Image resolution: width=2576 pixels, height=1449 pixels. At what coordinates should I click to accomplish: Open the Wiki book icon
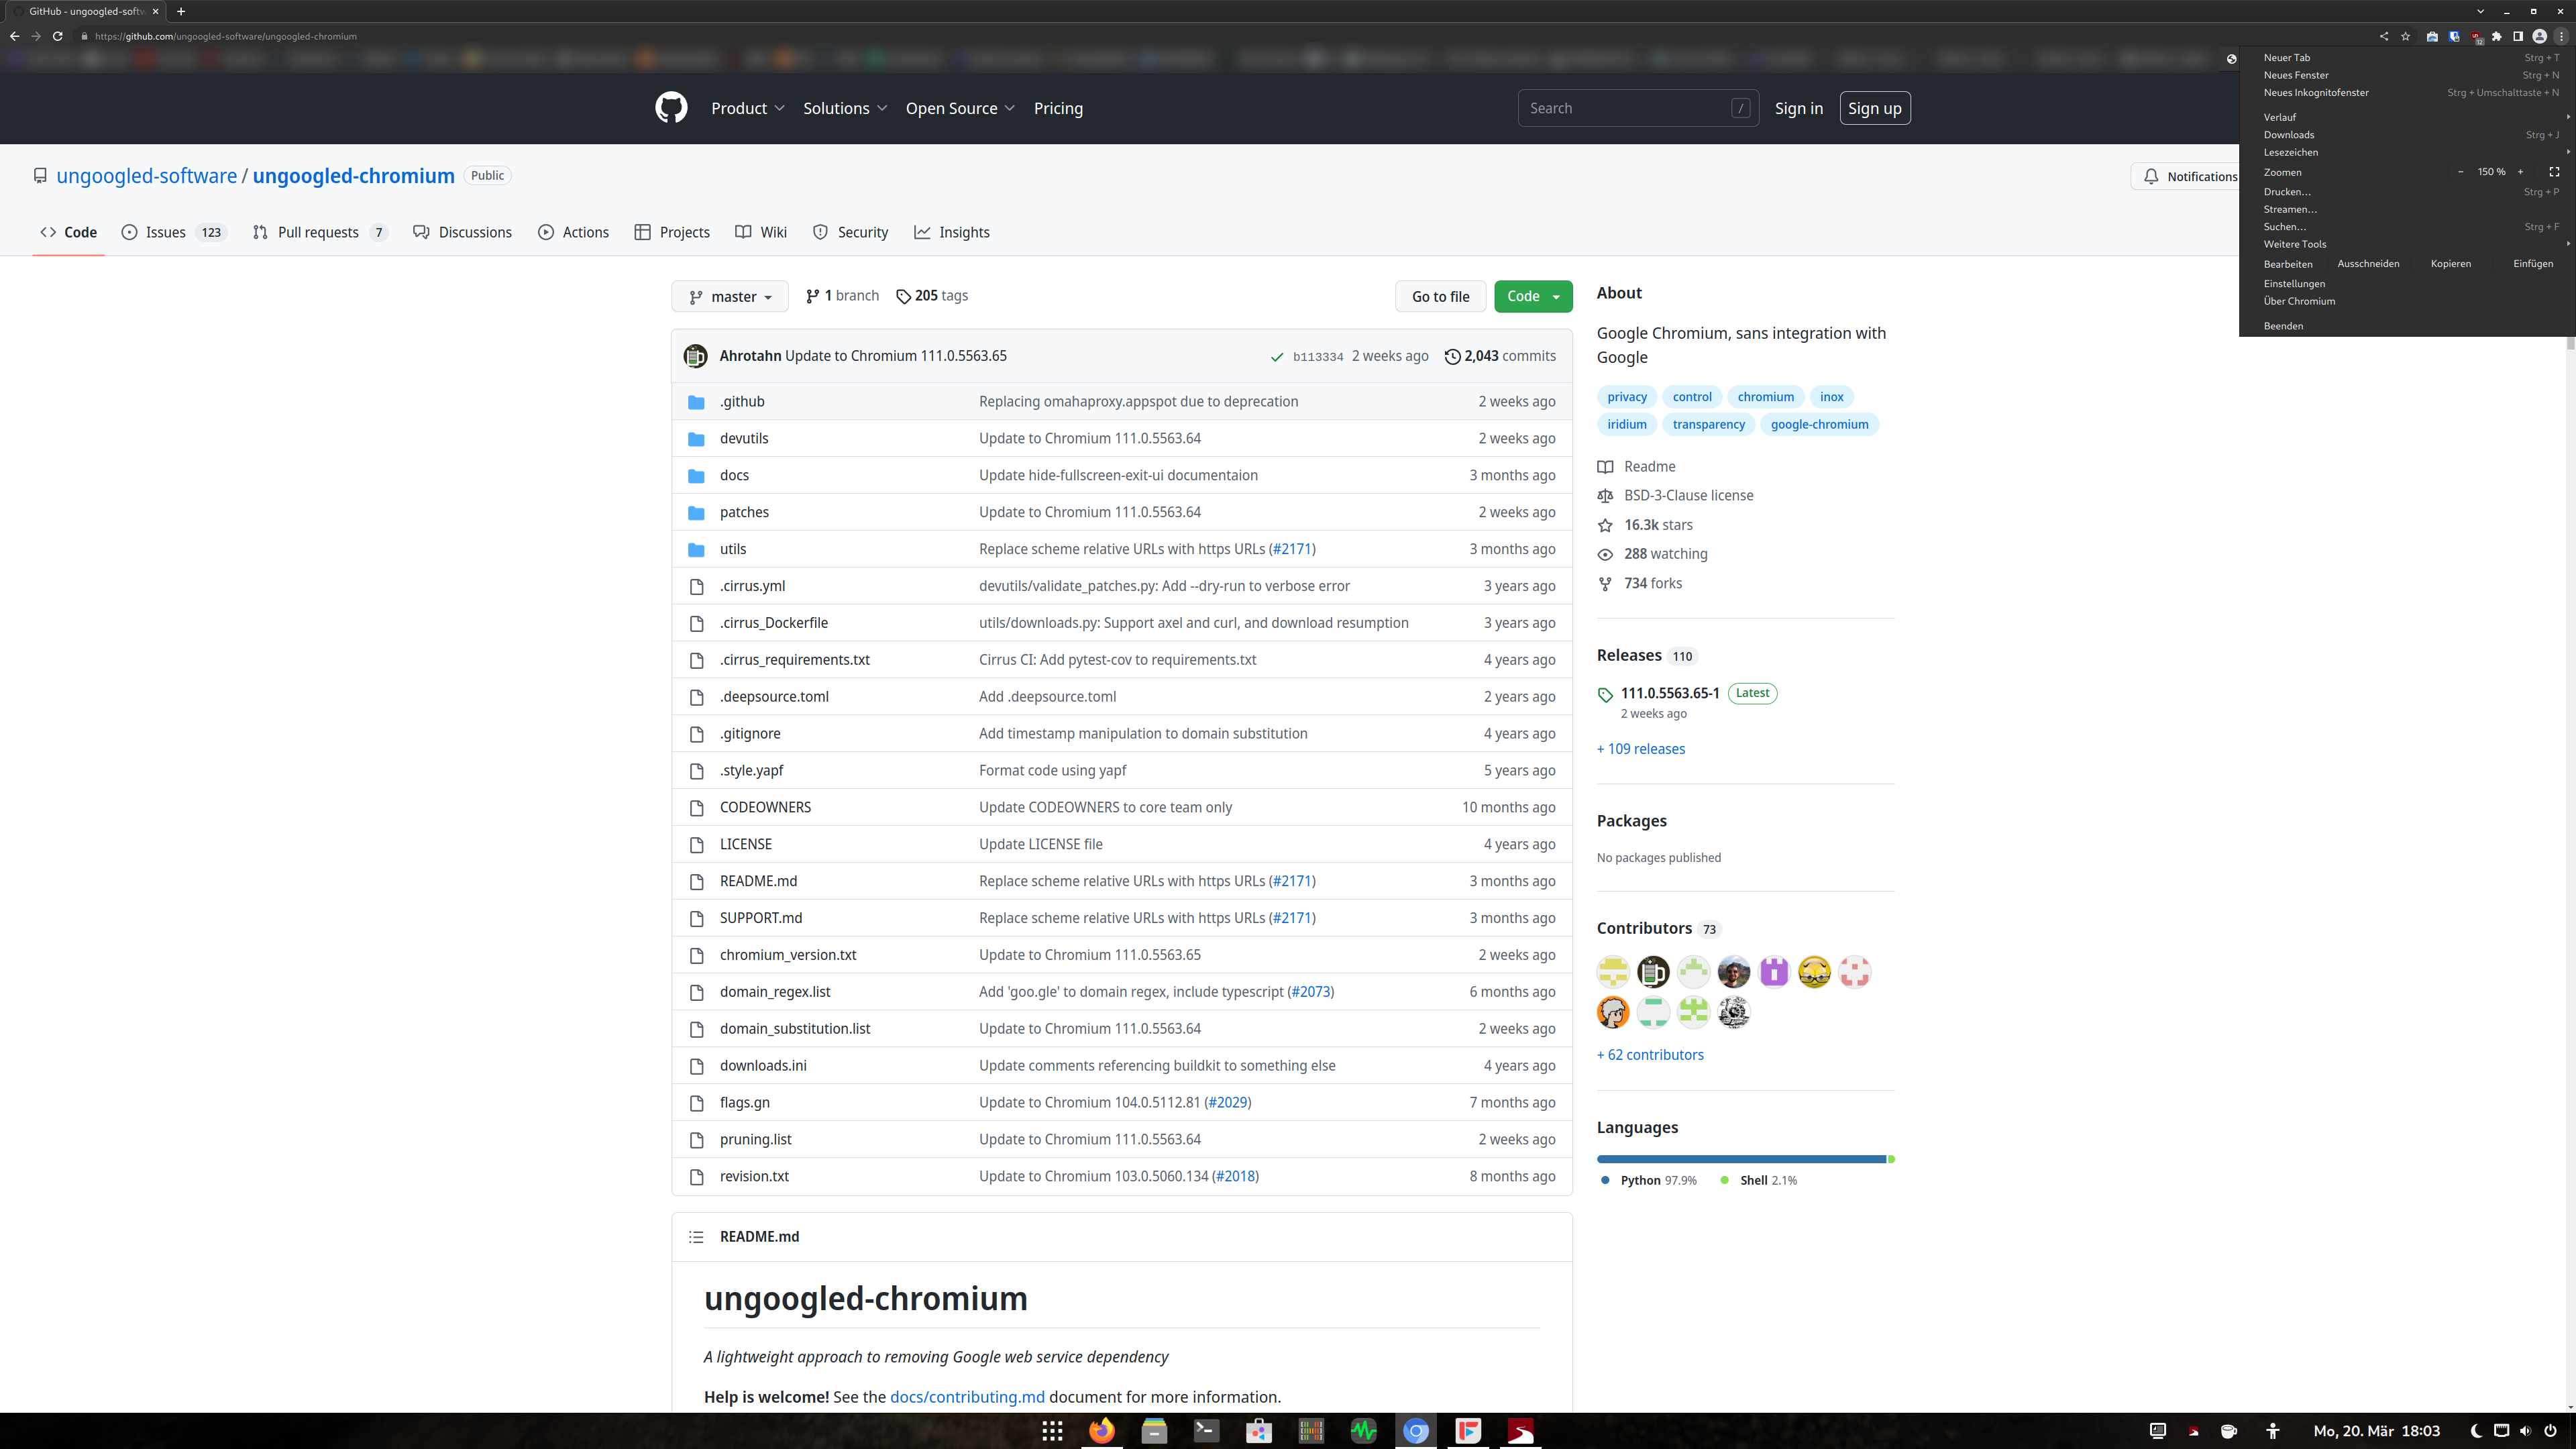click(x=744, y=231)
